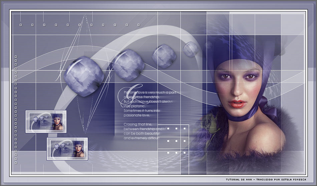Click the line "Sometimes it turns into"
The width and height of the screenshot is (317, 186).
click(142, 111)
